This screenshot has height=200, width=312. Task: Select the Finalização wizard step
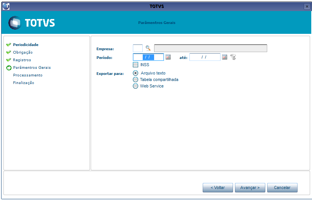[x=24, y=83]
